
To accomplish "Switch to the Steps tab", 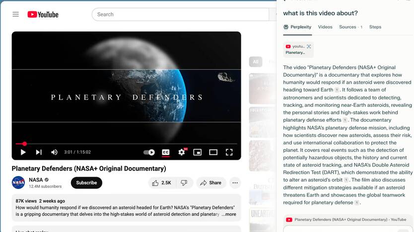I will [x=375, y=27].
